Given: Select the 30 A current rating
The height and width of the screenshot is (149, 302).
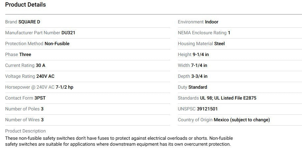Looking at the screenshot, I should click(41, 65).
